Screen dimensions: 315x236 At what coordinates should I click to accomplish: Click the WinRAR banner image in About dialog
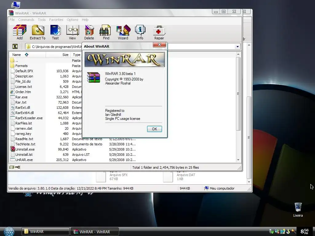(x=125, y=59)
